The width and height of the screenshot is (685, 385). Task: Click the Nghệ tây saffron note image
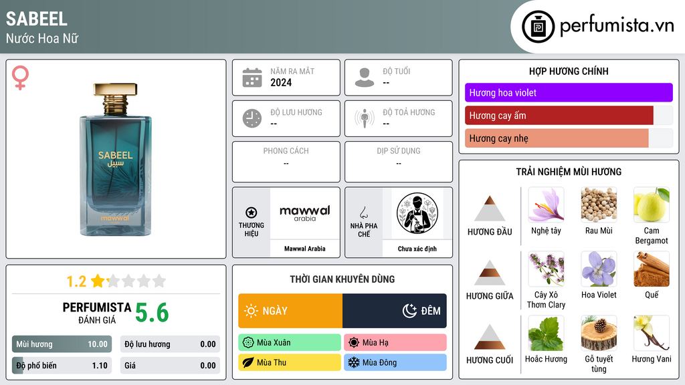pyautogui.click(x=546, y=205)
